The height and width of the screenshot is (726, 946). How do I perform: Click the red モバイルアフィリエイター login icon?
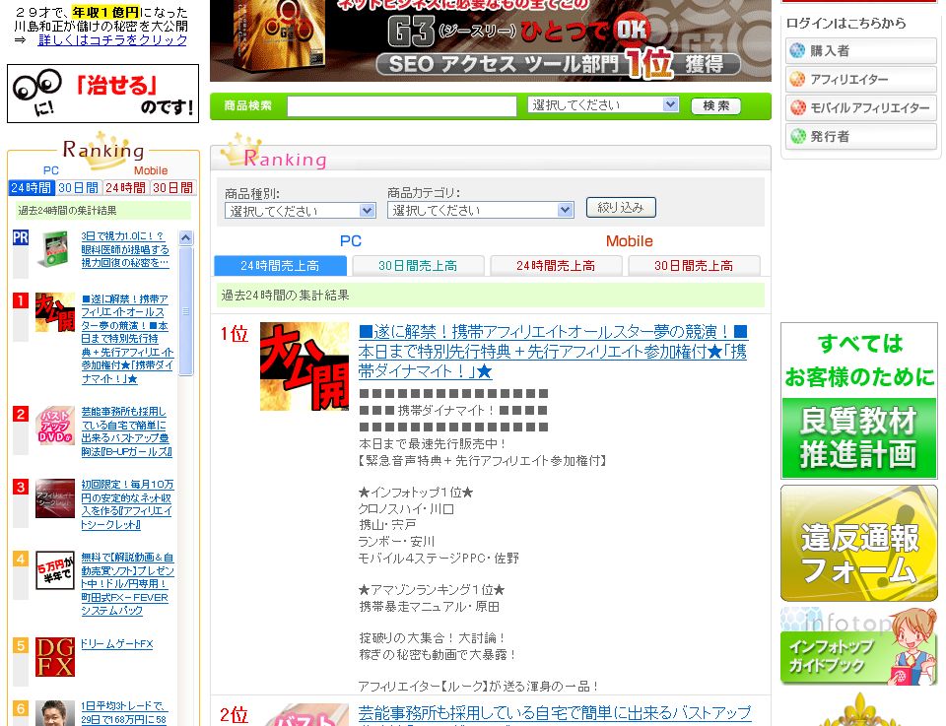pyautogui.click(x=797, y=107)
